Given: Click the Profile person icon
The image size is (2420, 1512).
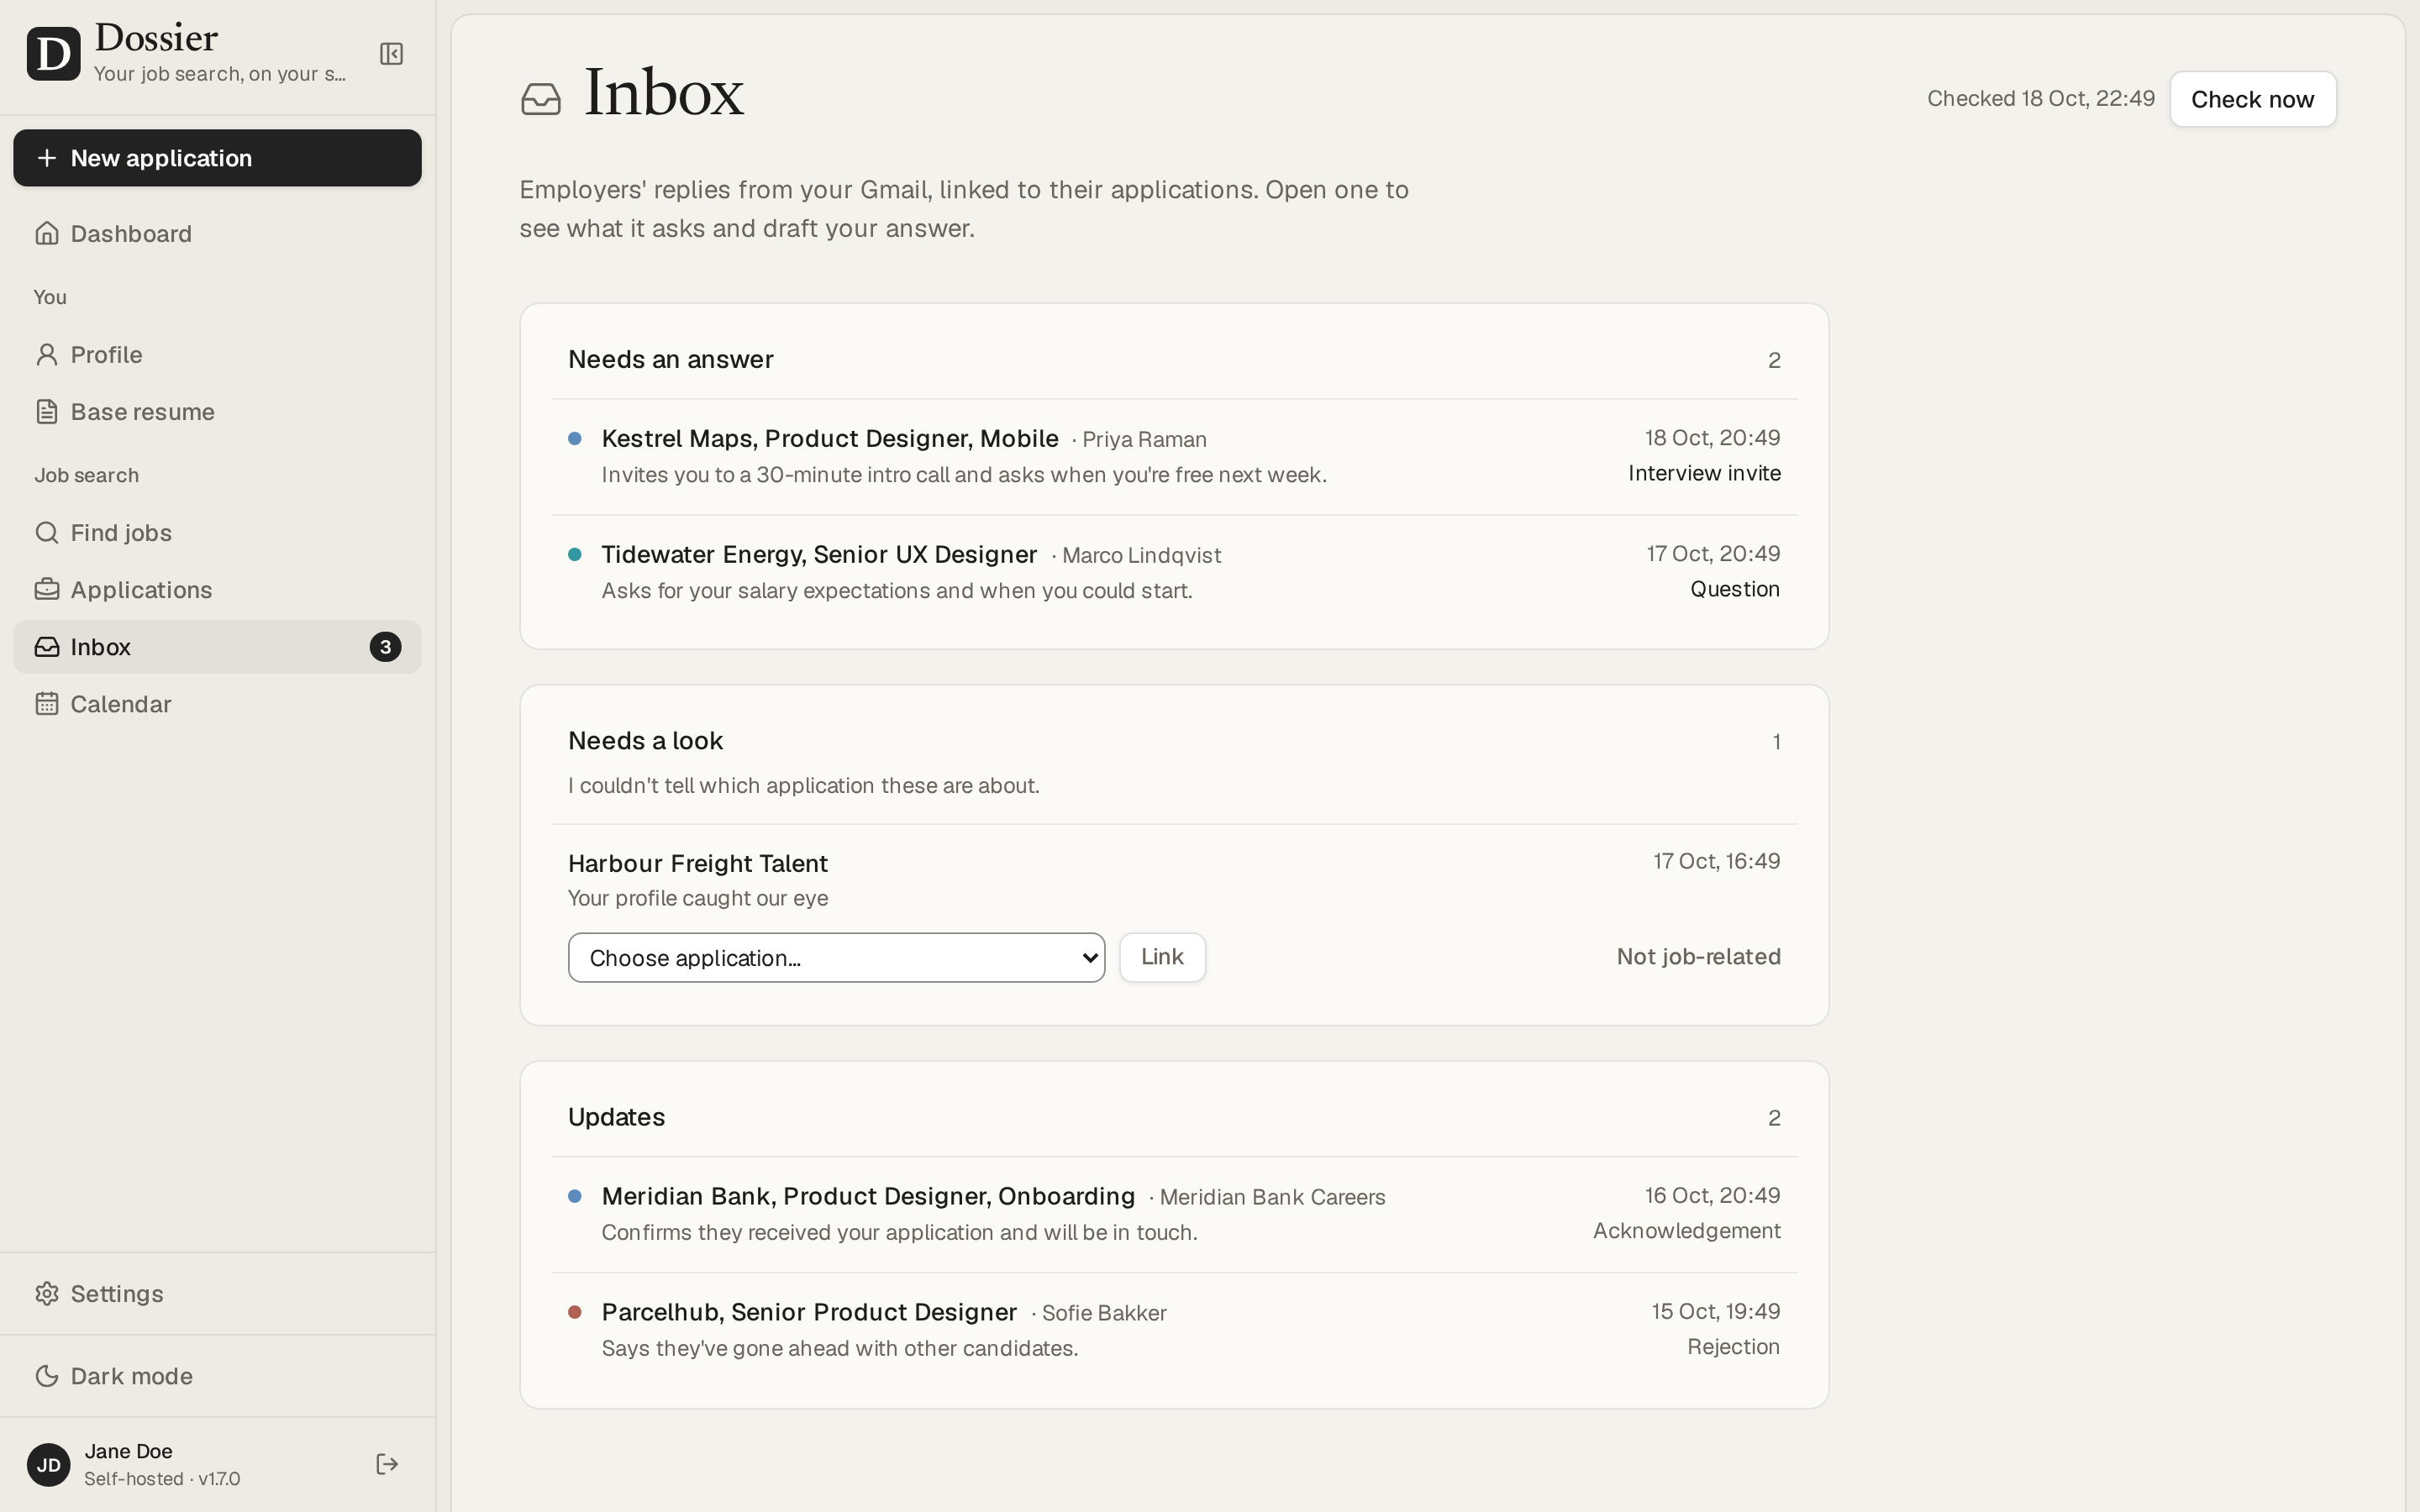Looking at the screenshot, I should (47, 354).
